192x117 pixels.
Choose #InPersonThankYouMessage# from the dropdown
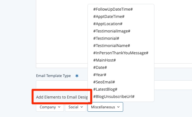pos(121,53)
